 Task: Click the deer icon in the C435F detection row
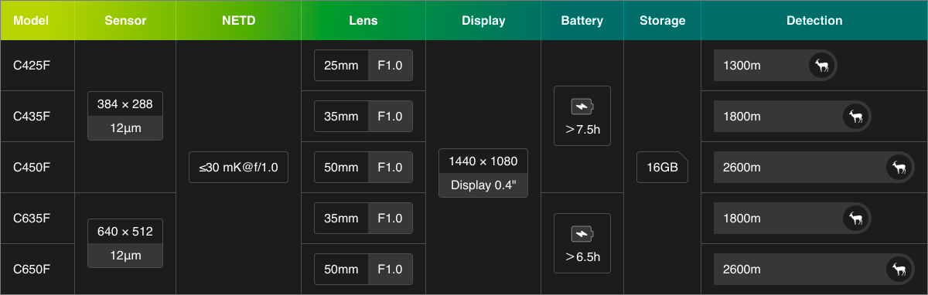(x=856, y=117)
